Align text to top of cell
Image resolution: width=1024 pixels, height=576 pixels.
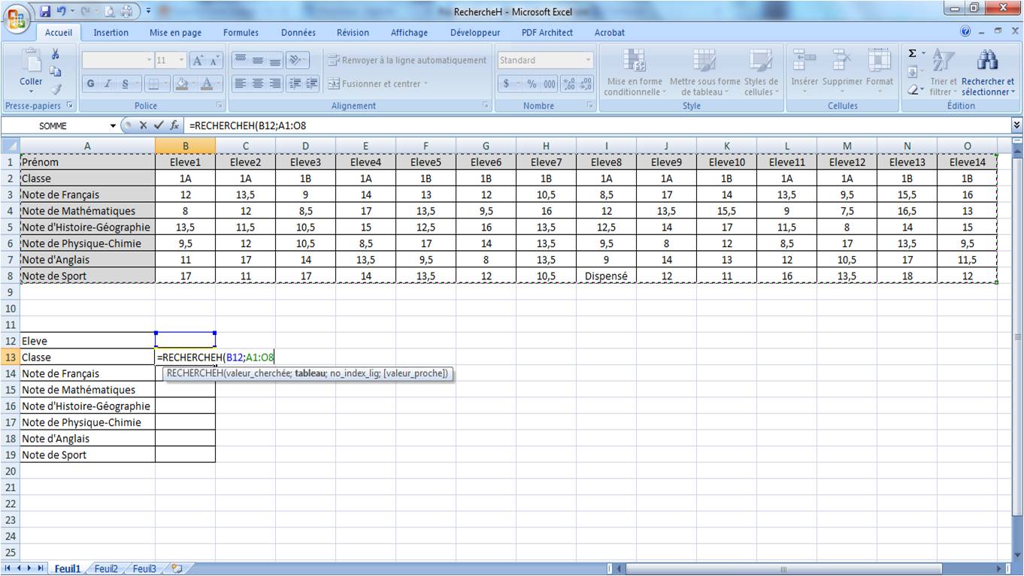[x=241, y=60]
